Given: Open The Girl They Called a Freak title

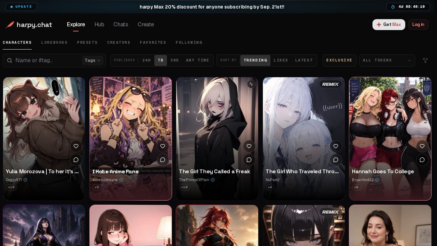Looking at the screenshot, I should (214, 172).
